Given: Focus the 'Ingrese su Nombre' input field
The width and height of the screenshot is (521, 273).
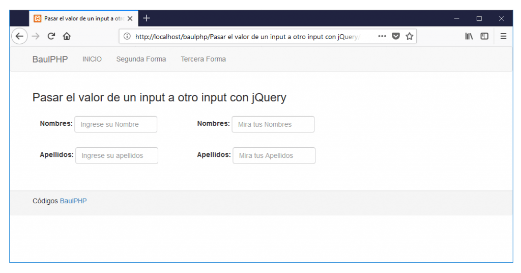Looking at the screenshot, I should [x=115, y=124].
